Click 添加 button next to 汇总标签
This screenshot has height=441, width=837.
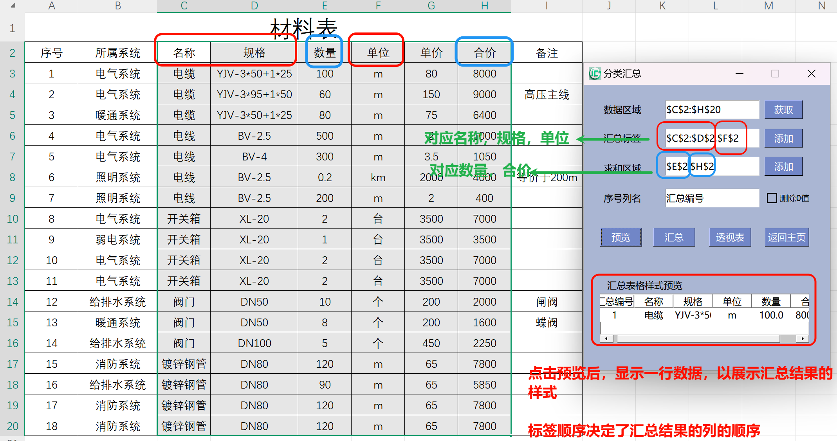[x=783, y=139]
